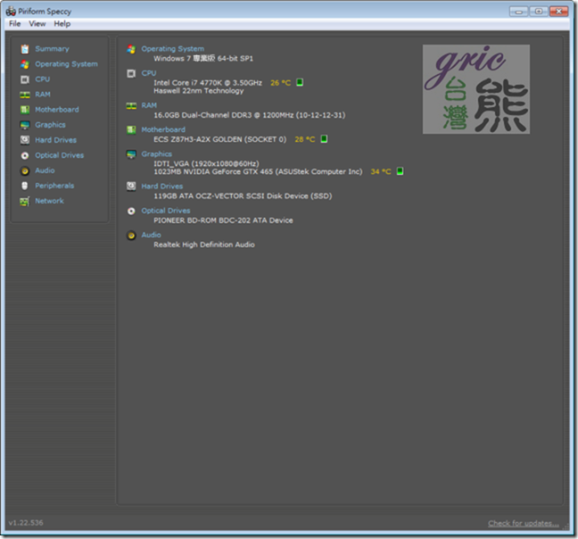Click the Audio speaker icon in sidebar
The height and width of the screenshot is (539, 578).
click(x=25, y=170)
